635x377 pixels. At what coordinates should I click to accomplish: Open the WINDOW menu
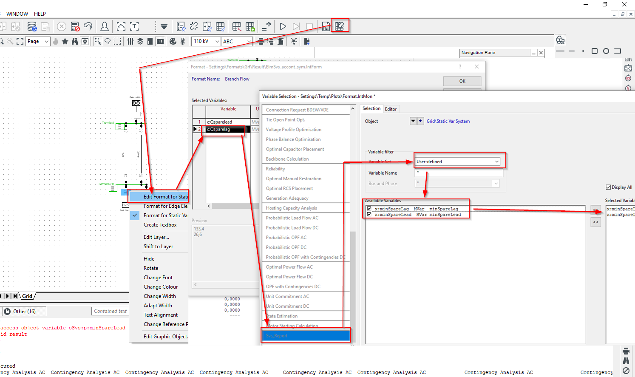click(17, 14)
